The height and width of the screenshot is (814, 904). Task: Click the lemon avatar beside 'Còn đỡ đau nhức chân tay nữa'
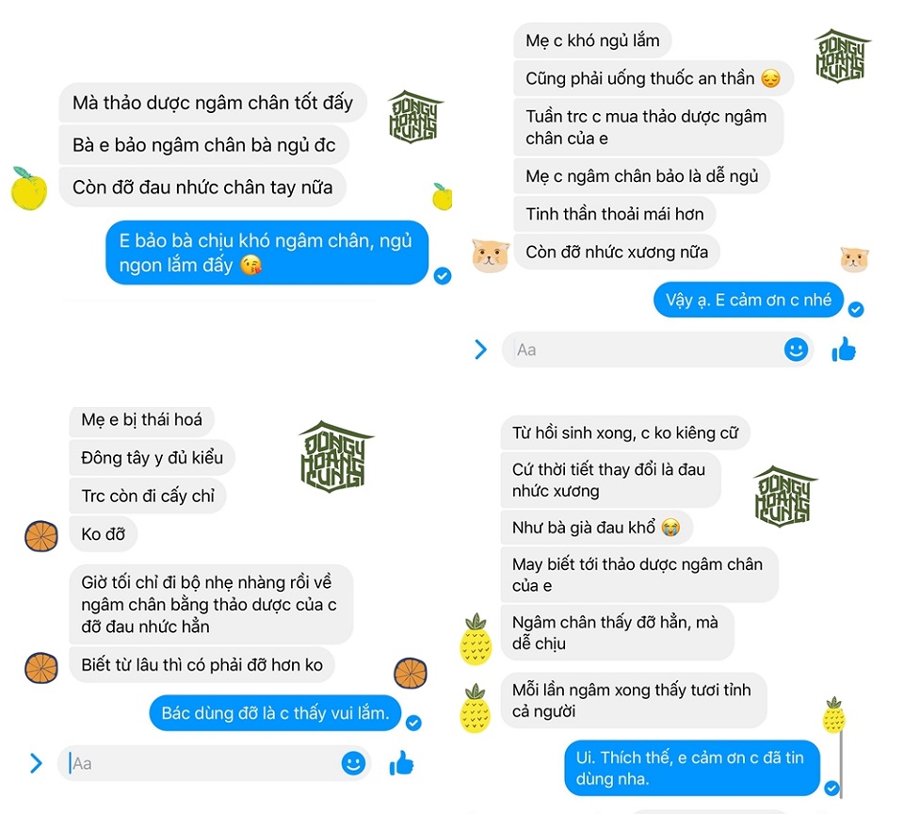point(29,188)
